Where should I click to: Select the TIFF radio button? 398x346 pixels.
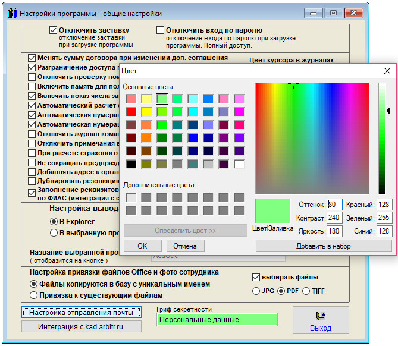(306, 291)
